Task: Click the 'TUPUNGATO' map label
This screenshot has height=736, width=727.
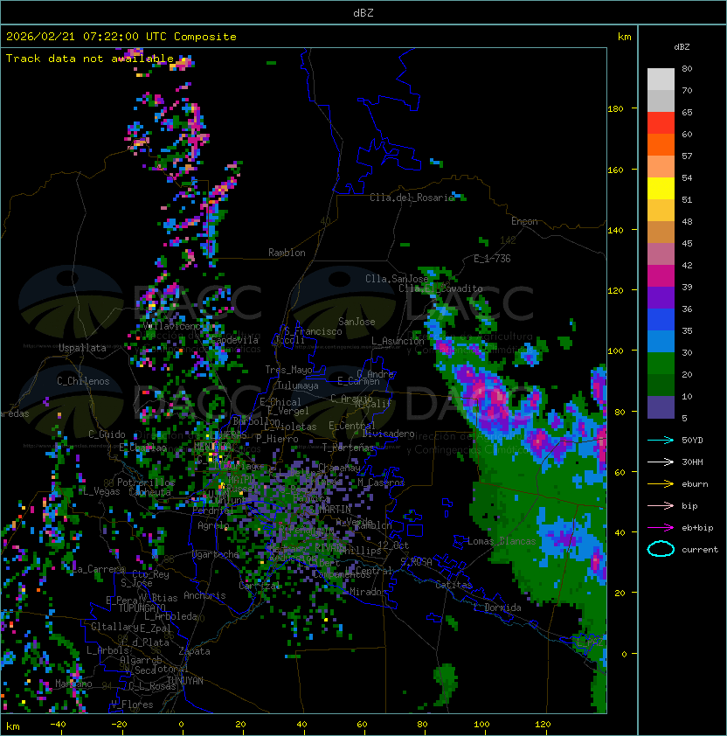Action: pos(142,608)
